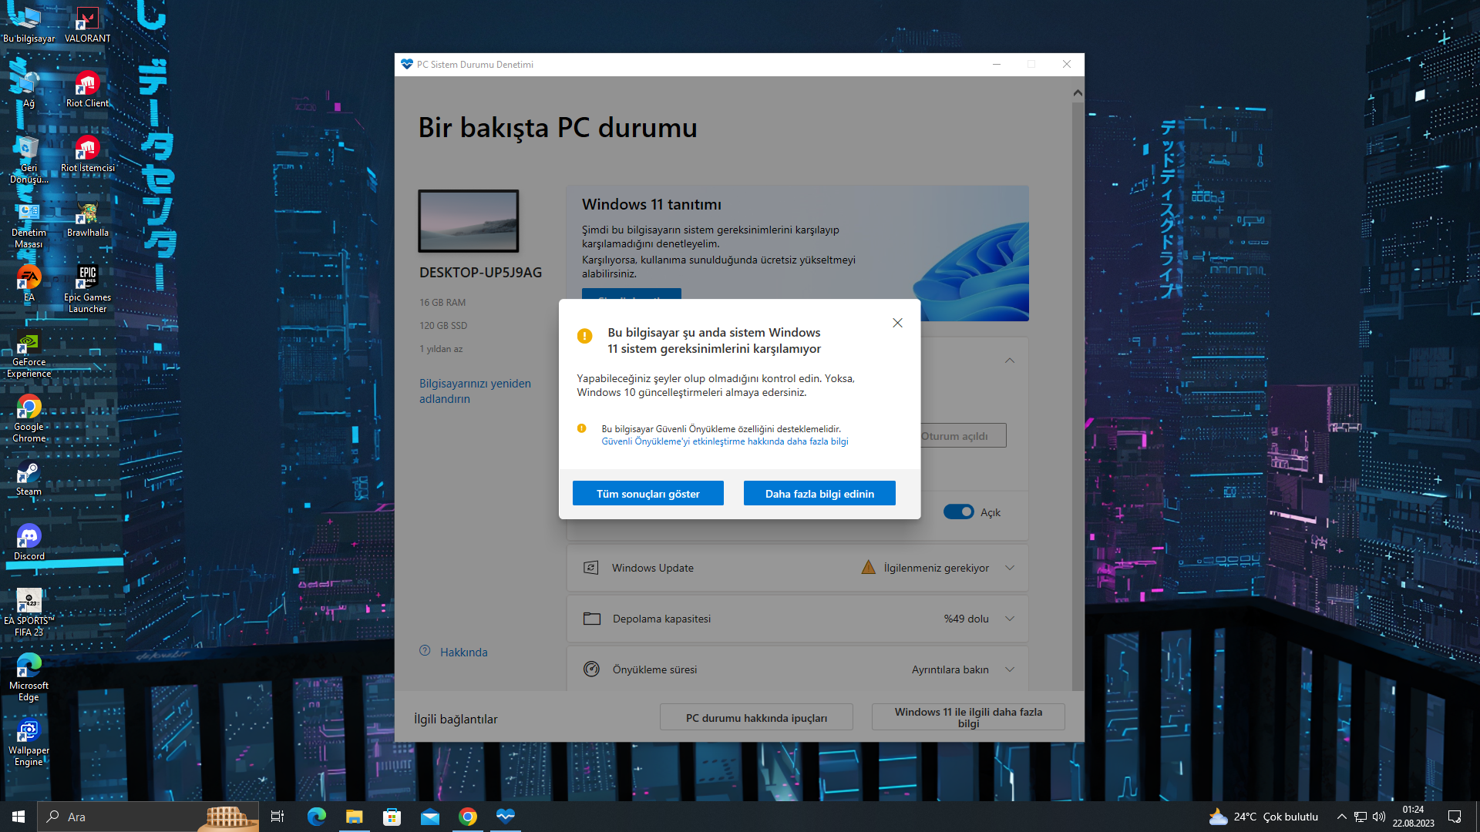Collapse the top section chevron
The image size is (1480, 832).
pyautogui.click(x=1010, y=361)
